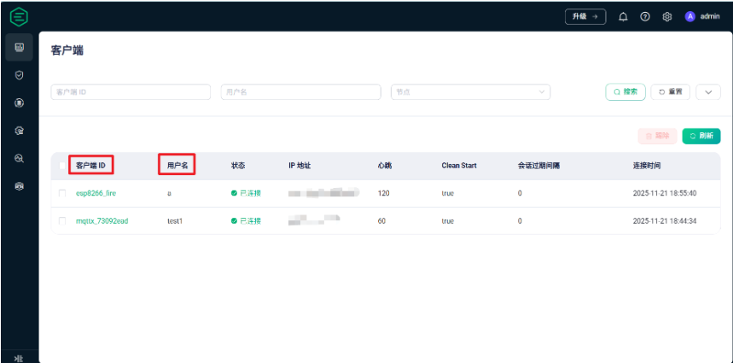This screenshot has height=363, width=733.
Task: Open the third sidebar icon below shield
Action: coord(19,102)
